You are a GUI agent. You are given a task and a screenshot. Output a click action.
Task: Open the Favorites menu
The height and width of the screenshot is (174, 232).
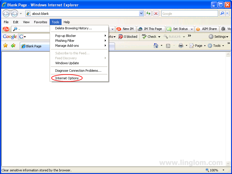pyautogui.click(x=41, y=22)
